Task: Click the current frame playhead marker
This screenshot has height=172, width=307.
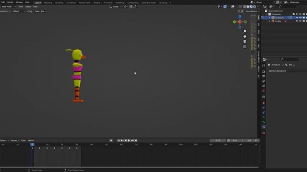Action: (32, 144)
